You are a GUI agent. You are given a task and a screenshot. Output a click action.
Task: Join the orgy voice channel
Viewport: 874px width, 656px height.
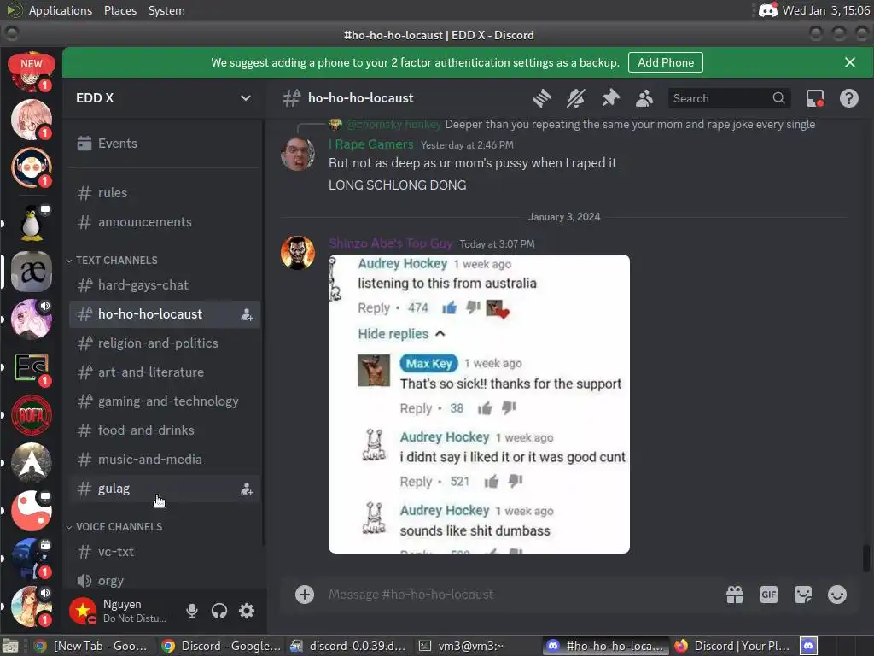coord(163,581)
